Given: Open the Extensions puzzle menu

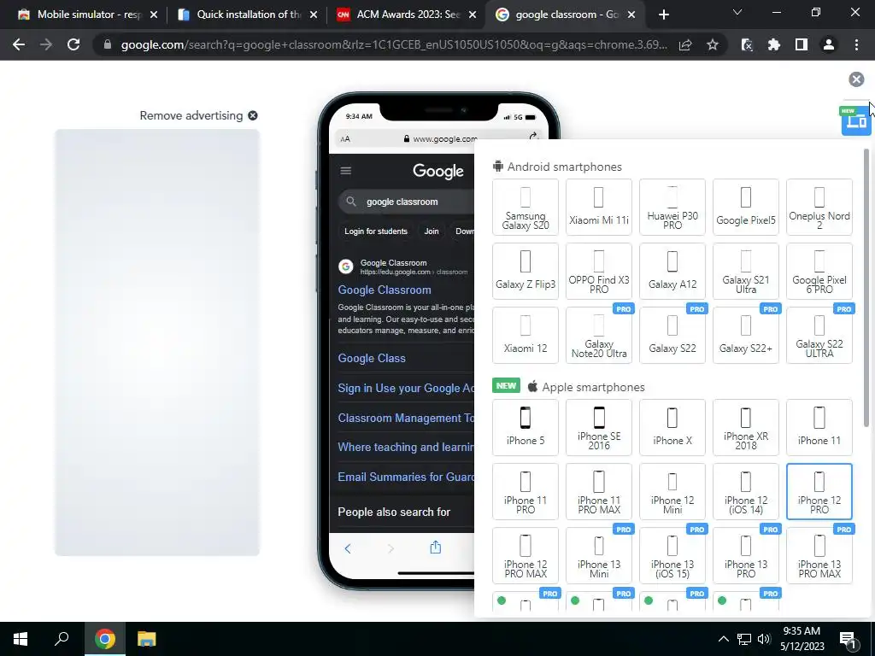Looking at the screenshot, I should [x=774, y=44].
